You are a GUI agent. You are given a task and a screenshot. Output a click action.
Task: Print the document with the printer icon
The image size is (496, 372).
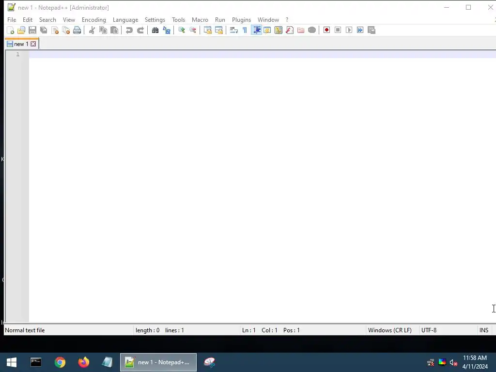coord(77,30)
